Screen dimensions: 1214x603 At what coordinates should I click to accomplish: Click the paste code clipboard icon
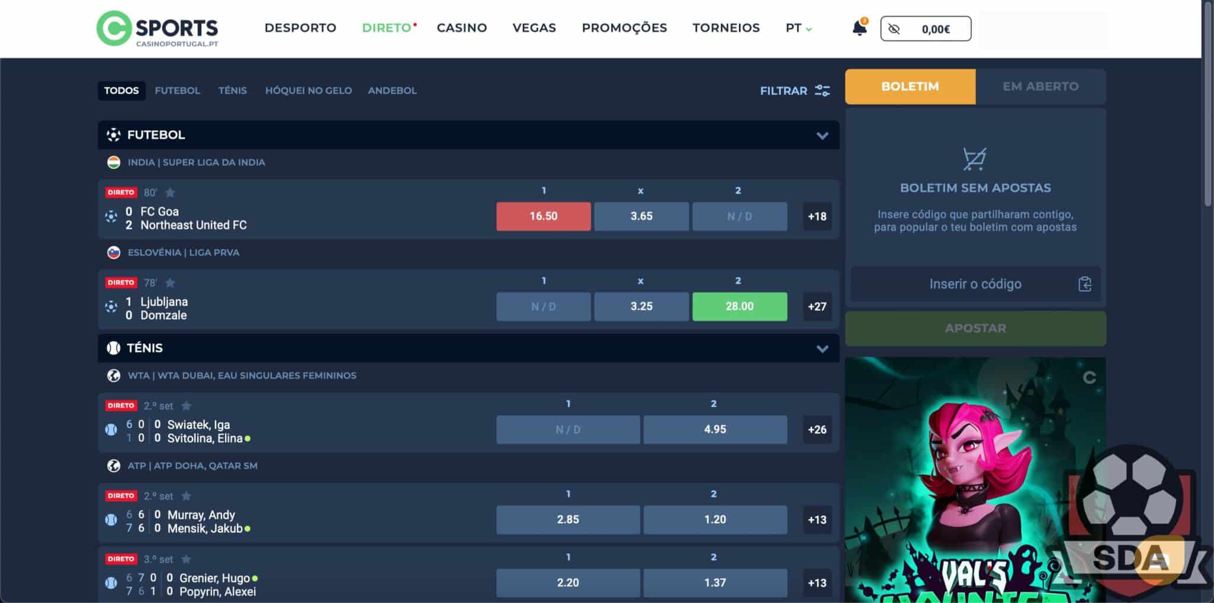[x=1084, y=284]
